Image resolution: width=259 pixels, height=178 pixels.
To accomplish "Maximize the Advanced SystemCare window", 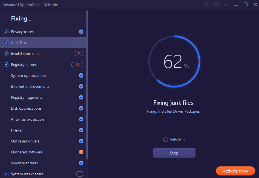I will pyautogui.click(x=245, y=4).
